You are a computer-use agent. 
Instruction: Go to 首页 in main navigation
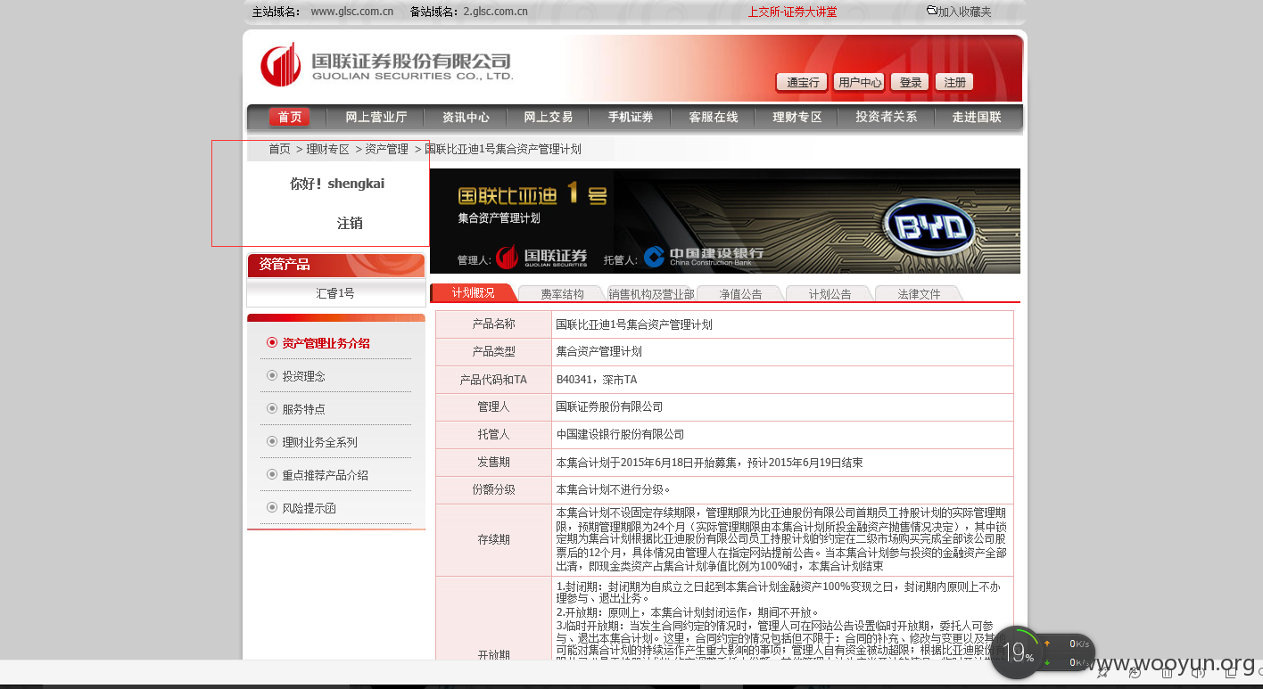point(290,117)
